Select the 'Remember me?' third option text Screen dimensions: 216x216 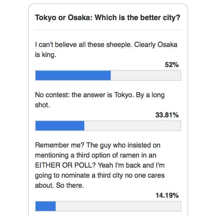(100, 165)
